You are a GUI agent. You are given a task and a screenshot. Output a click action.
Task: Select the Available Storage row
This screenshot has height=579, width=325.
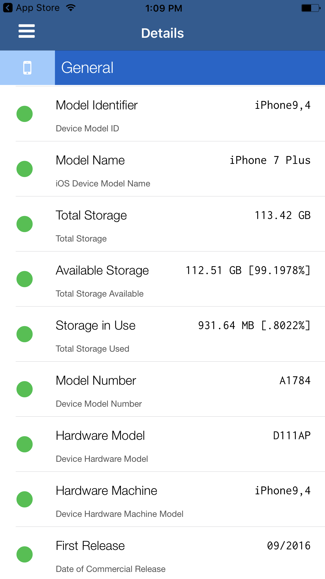[x=170, y=279]
